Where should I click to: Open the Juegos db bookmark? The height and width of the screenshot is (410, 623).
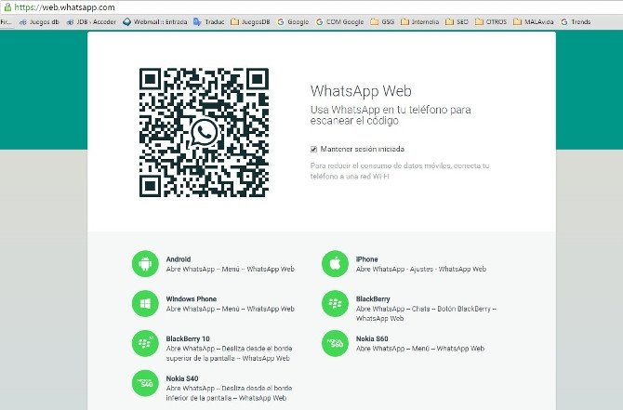[39, 22]
